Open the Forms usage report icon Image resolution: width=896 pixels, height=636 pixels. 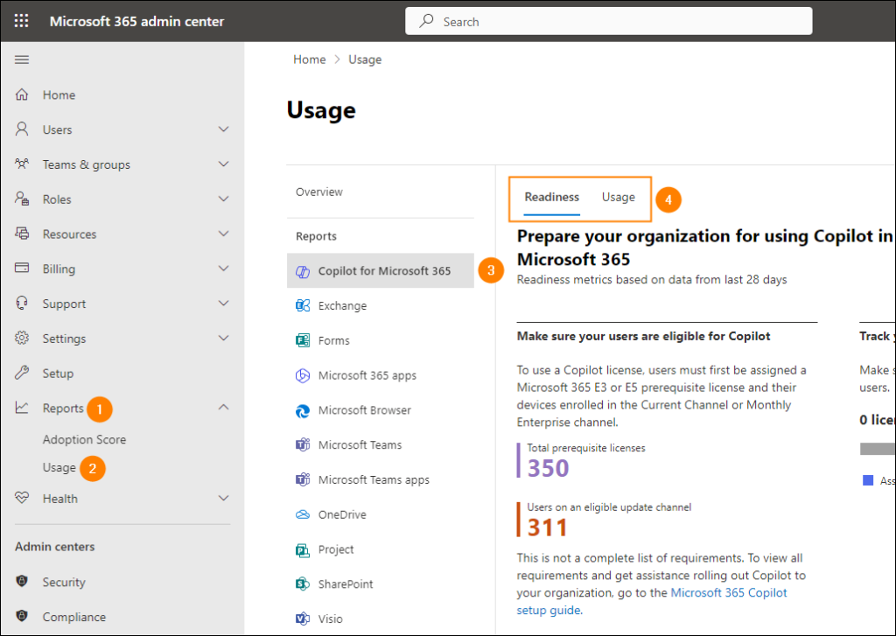click(302, 340)
